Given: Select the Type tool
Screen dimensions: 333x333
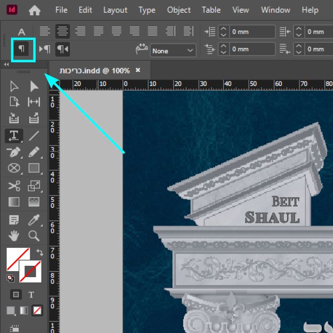Looking at the screenshot, I should [14, 135].
